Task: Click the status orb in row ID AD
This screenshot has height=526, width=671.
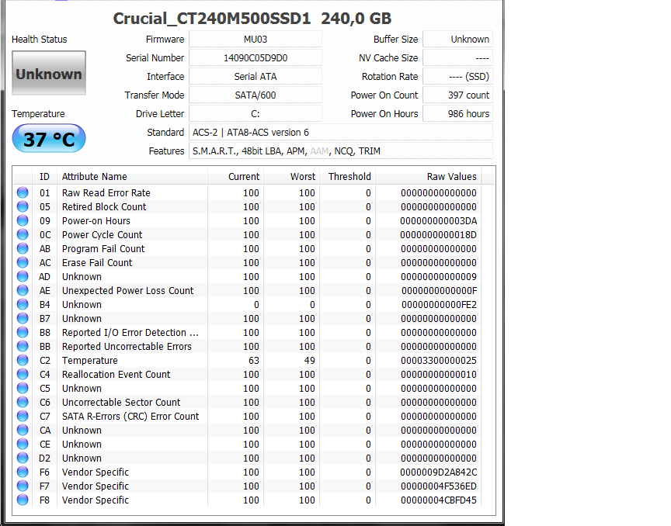Action: [x=23, y=277]
